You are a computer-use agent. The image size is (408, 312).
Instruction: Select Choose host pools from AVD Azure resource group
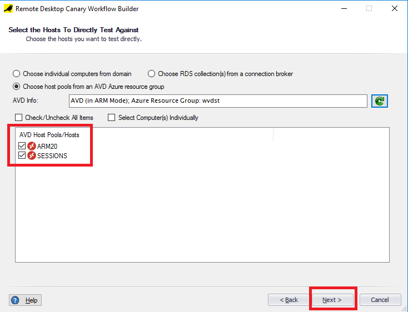pos(16,86)
